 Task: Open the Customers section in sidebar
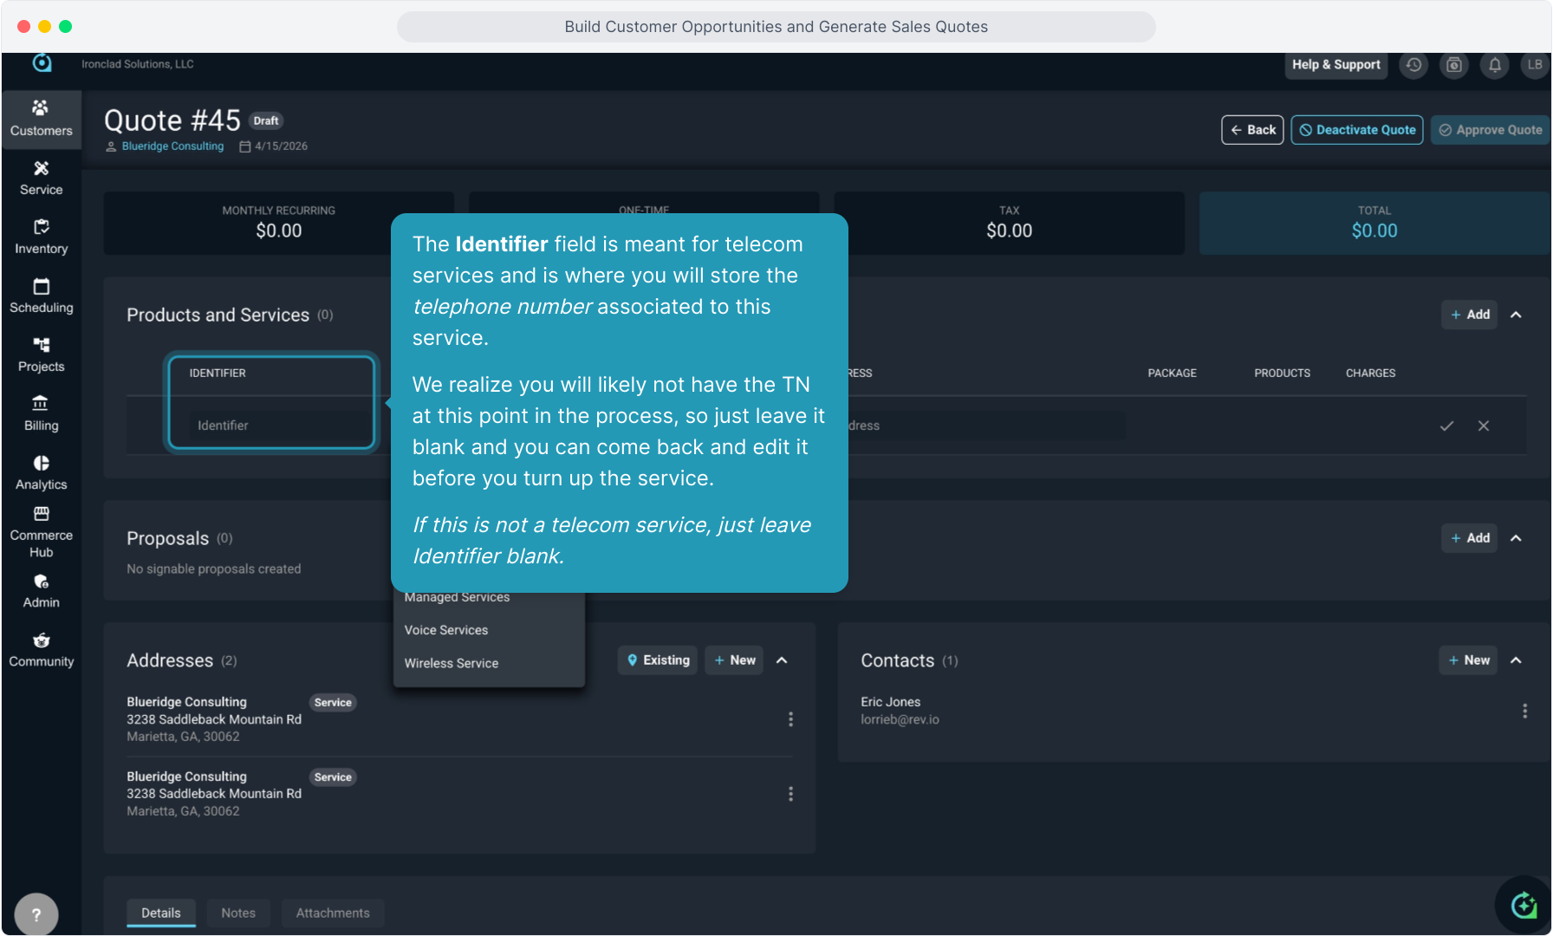pos(41,119)
